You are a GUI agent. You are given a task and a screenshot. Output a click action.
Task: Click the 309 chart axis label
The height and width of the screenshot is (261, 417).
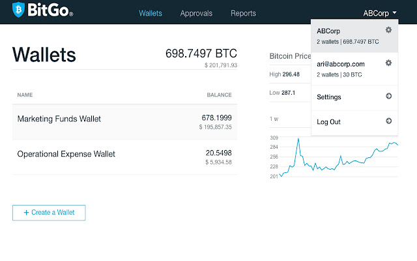pos(274,138)
